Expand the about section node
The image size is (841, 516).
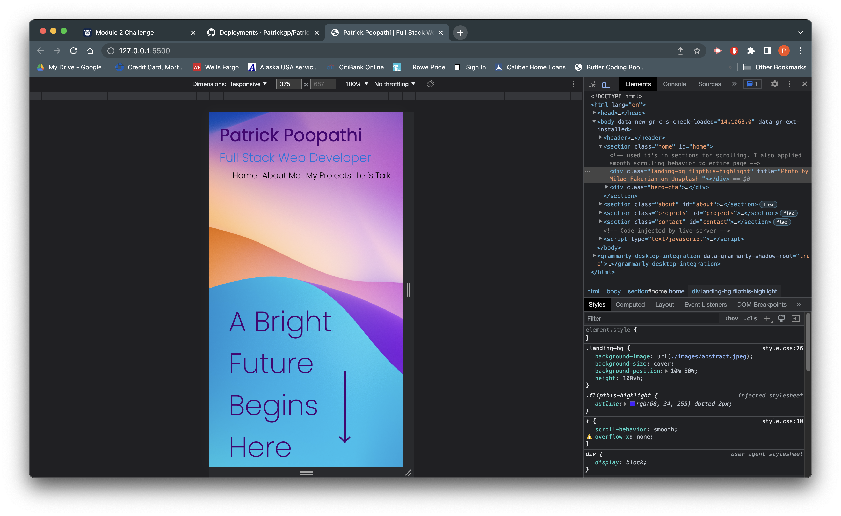coord(600,204)
